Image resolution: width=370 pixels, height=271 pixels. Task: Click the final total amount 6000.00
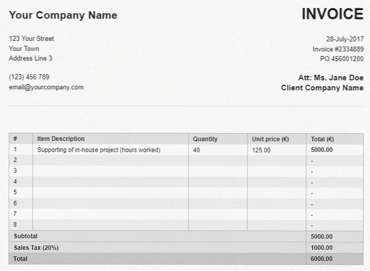[321, 259]
